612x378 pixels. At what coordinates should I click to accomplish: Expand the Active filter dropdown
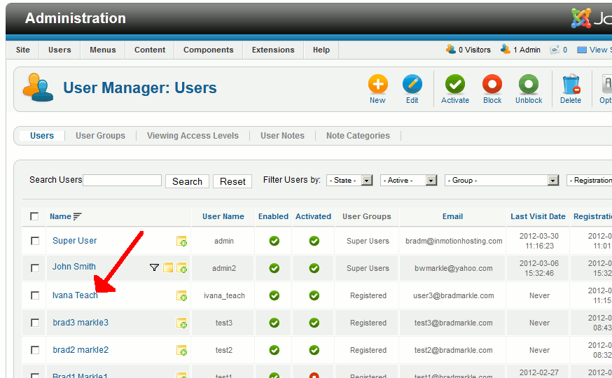tap(408, 181)
